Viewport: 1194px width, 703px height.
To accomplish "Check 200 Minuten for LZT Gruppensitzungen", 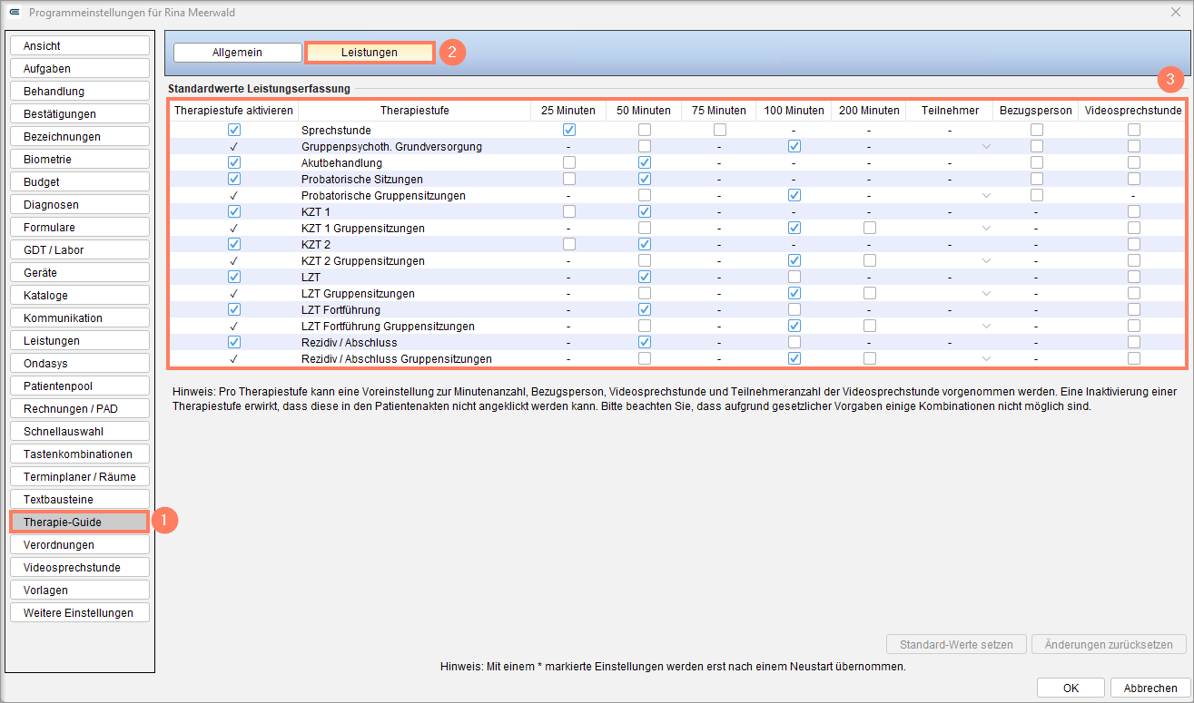I will (870, 293).
